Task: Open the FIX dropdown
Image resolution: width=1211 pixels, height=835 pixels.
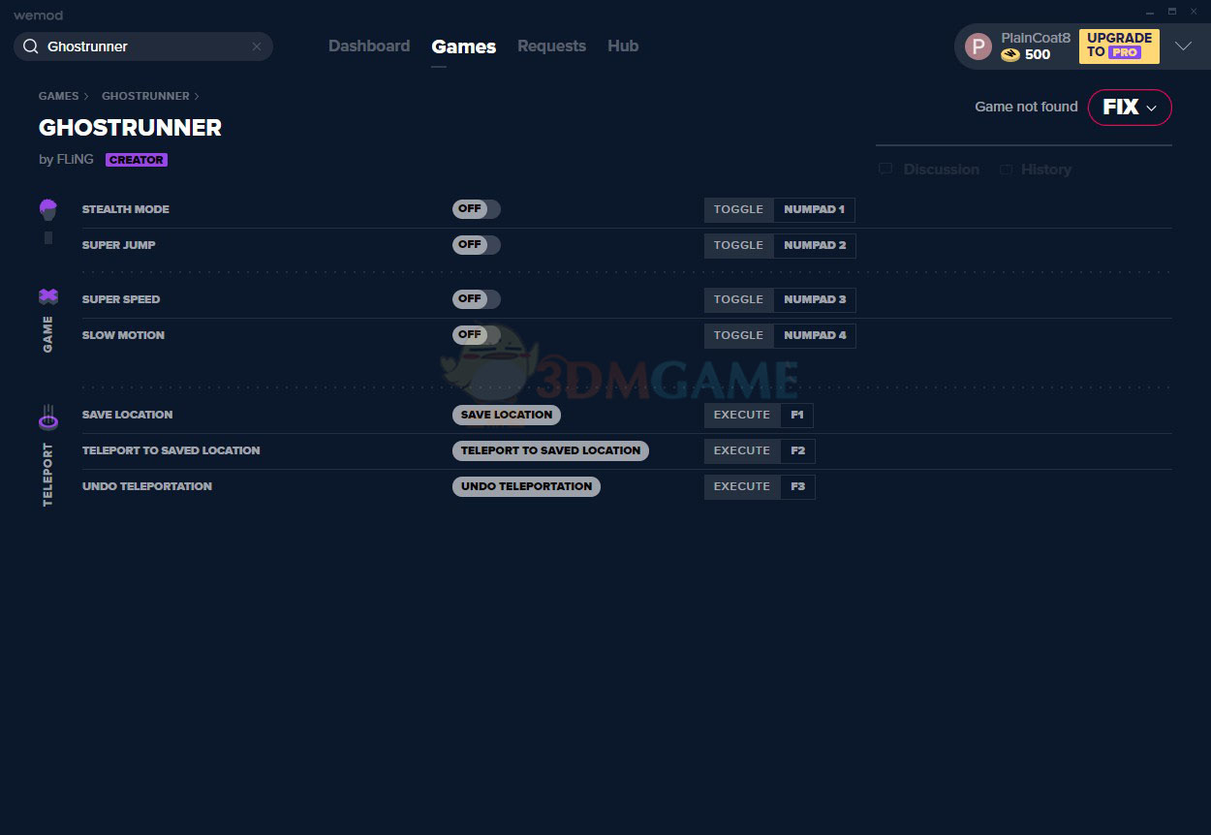Action: [1130, 108]
